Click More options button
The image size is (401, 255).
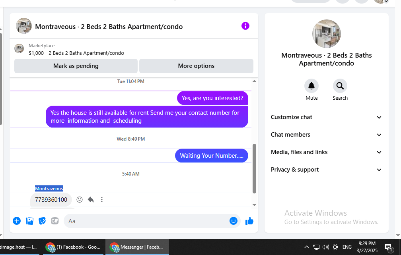tap(196, 66)
